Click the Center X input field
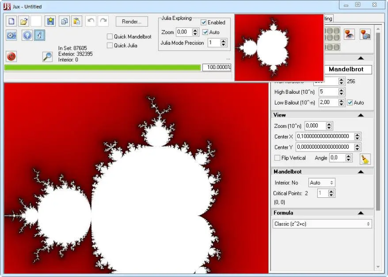Screen dimensions: 388x277 tap(325, 137)
